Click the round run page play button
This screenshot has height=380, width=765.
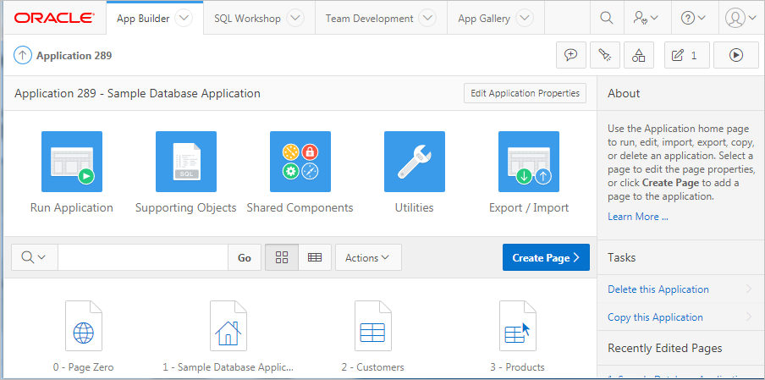coord(735,55)
